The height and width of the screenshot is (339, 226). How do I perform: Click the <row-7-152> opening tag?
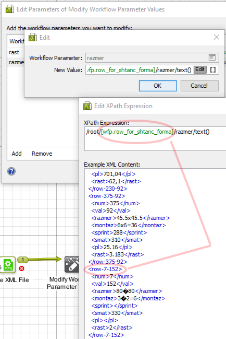(105, 269)
